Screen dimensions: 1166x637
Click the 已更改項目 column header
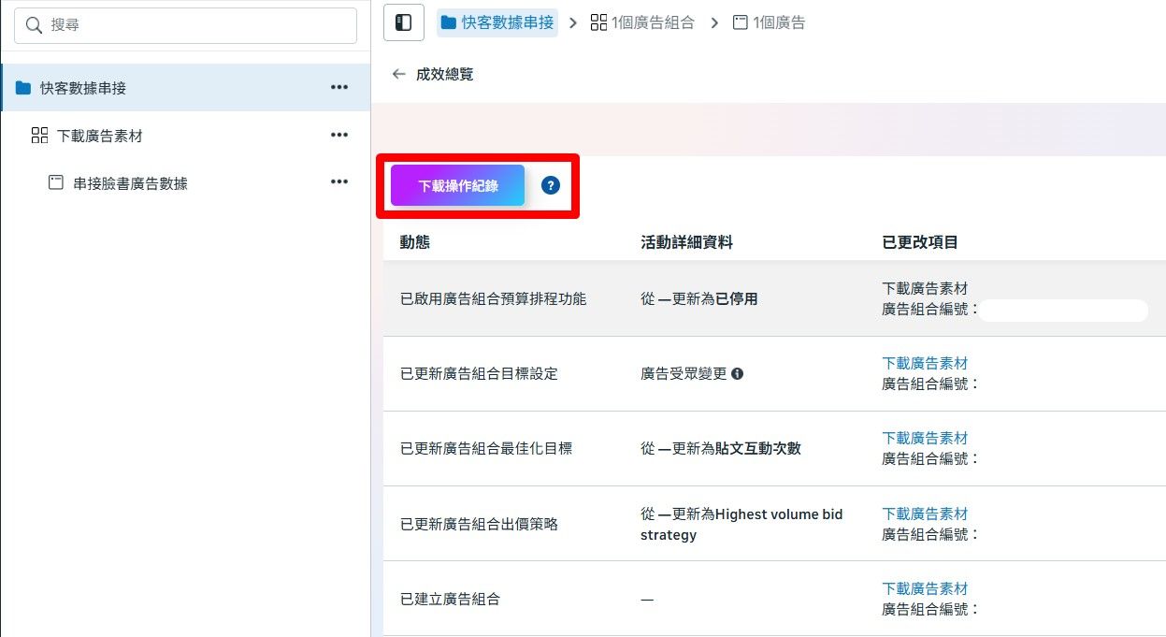coord(920,242)
